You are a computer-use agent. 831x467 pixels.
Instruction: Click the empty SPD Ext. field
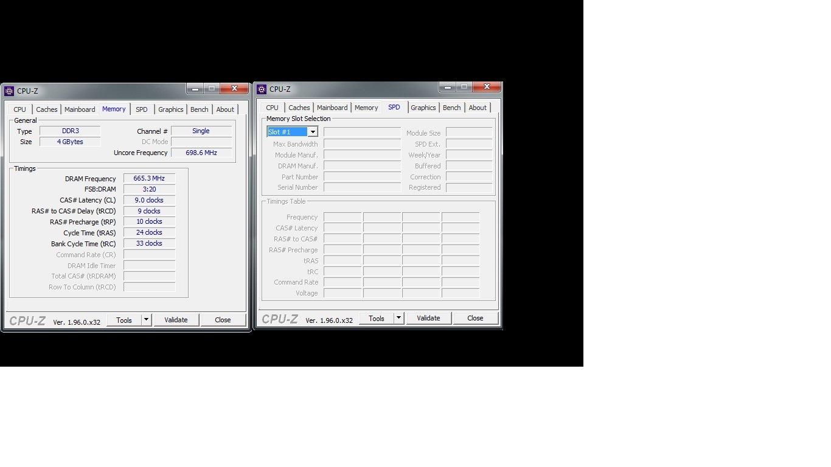pyautogui.click(x=469, y=144)
